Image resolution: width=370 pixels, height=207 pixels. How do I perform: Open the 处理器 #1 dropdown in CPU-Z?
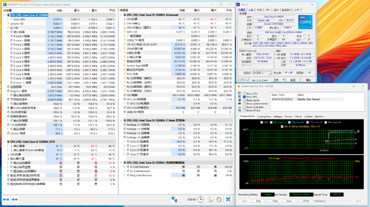[x=262, y=73]
